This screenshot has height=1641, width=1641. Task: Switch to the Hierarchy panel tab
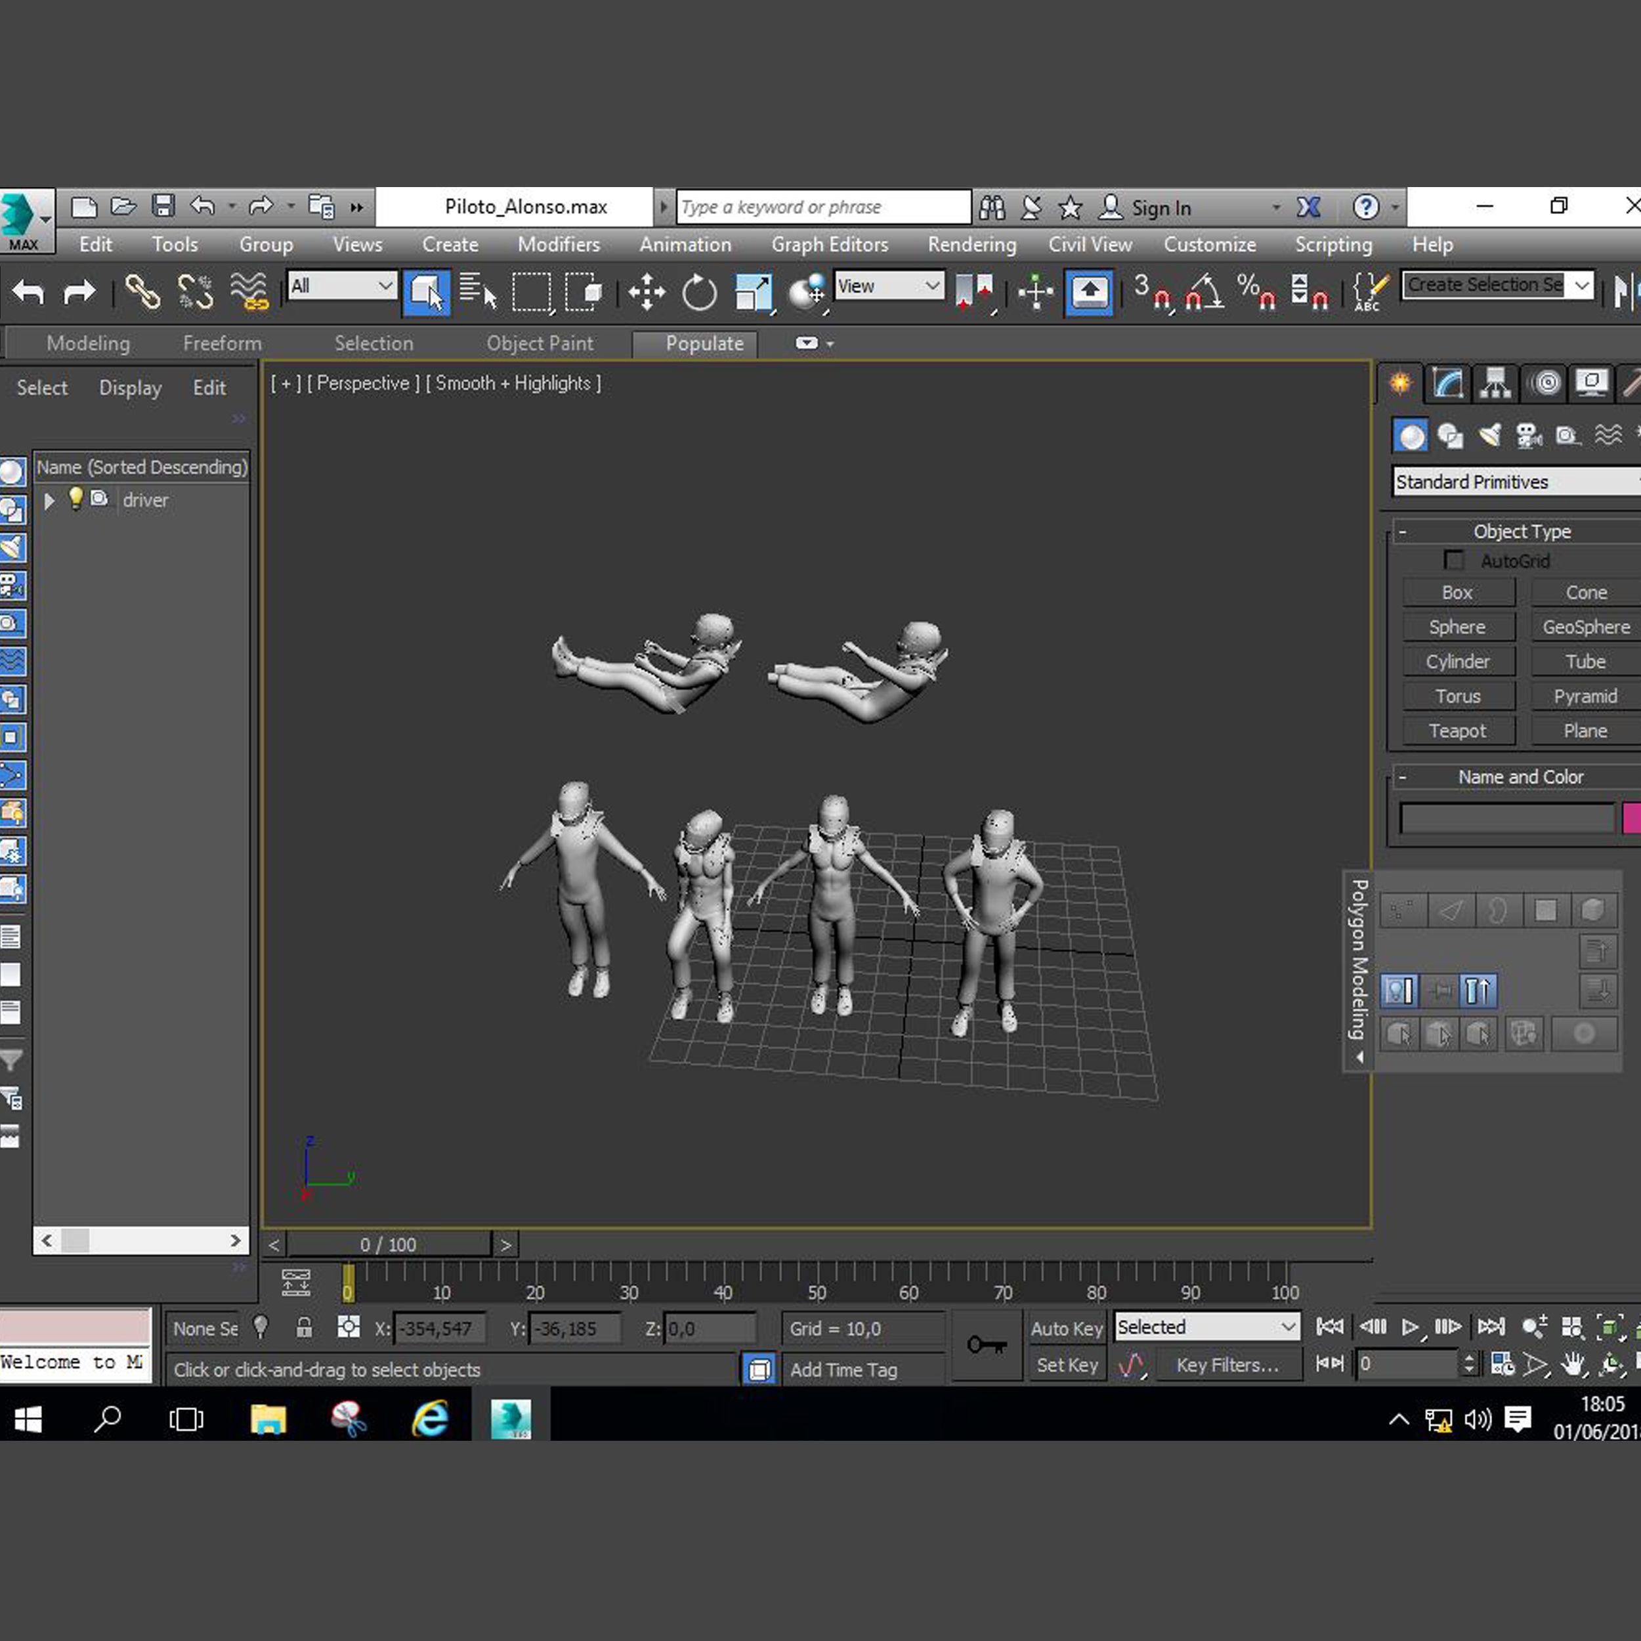[x=1496, y=383]
